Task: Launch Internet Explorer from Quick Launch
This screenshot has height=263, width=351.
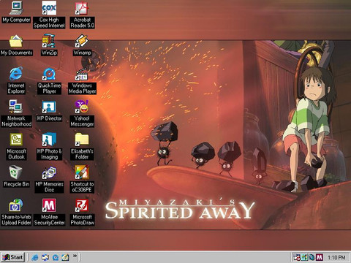Action: click(x=35, y=257)
